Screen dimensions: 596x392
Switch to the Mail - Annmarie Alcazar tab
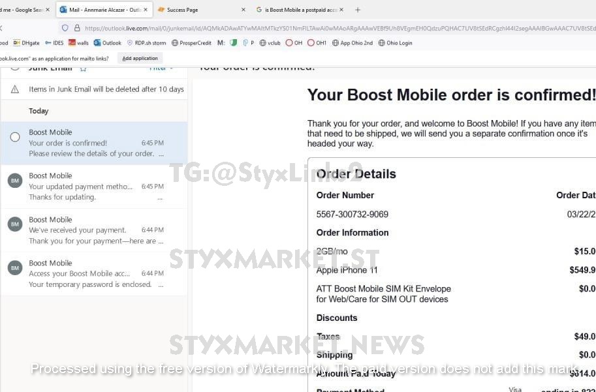point(104,10)
